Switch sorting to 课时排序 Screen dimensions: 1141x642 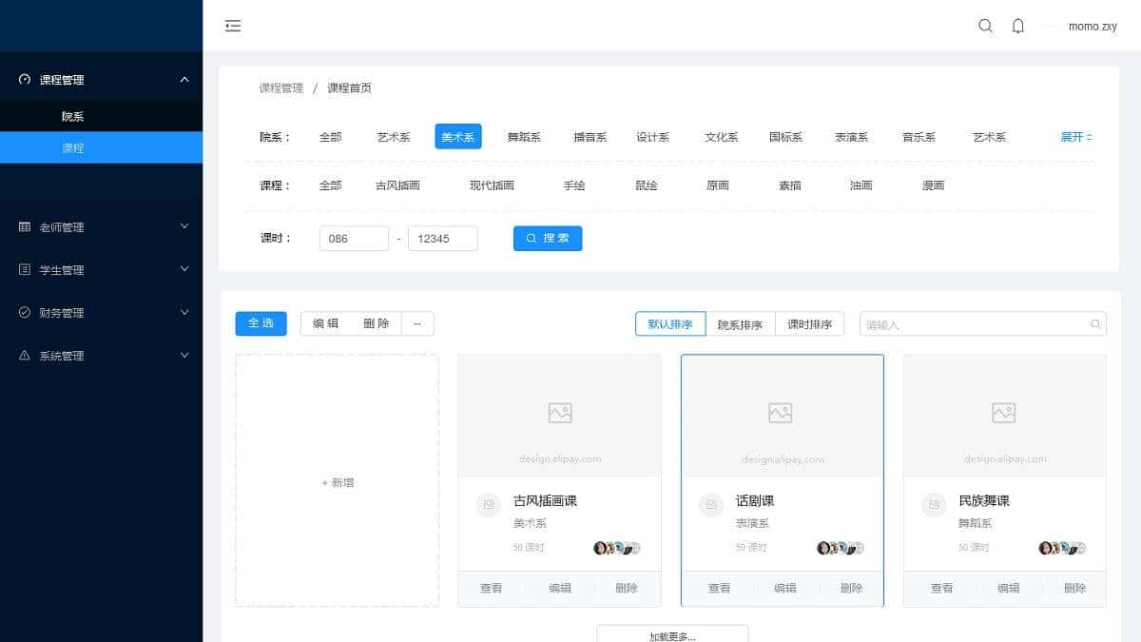click(x=809, y=323)
